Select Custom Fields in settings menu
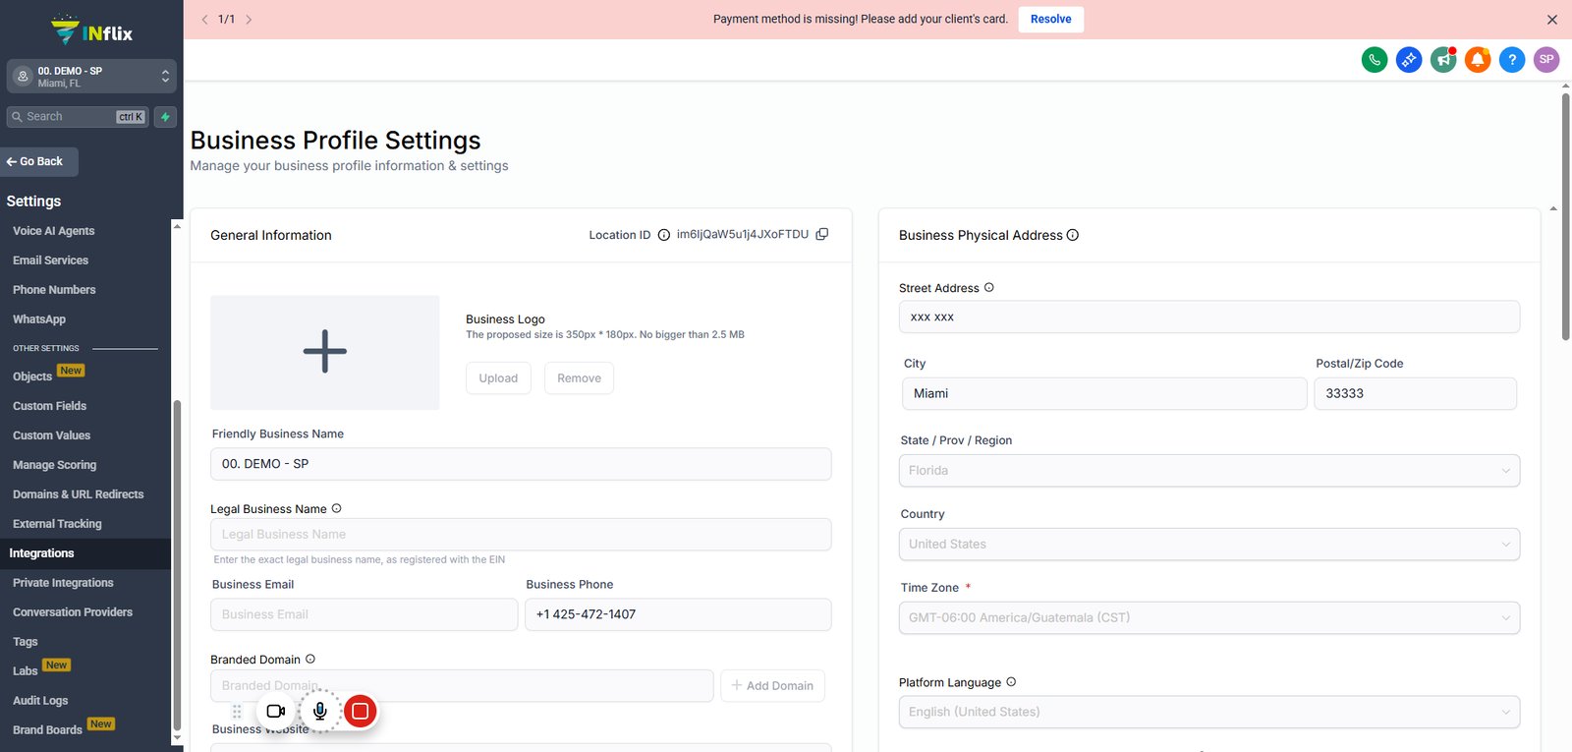The height and width of the screenshot is (752, 1572). [50, 406]
